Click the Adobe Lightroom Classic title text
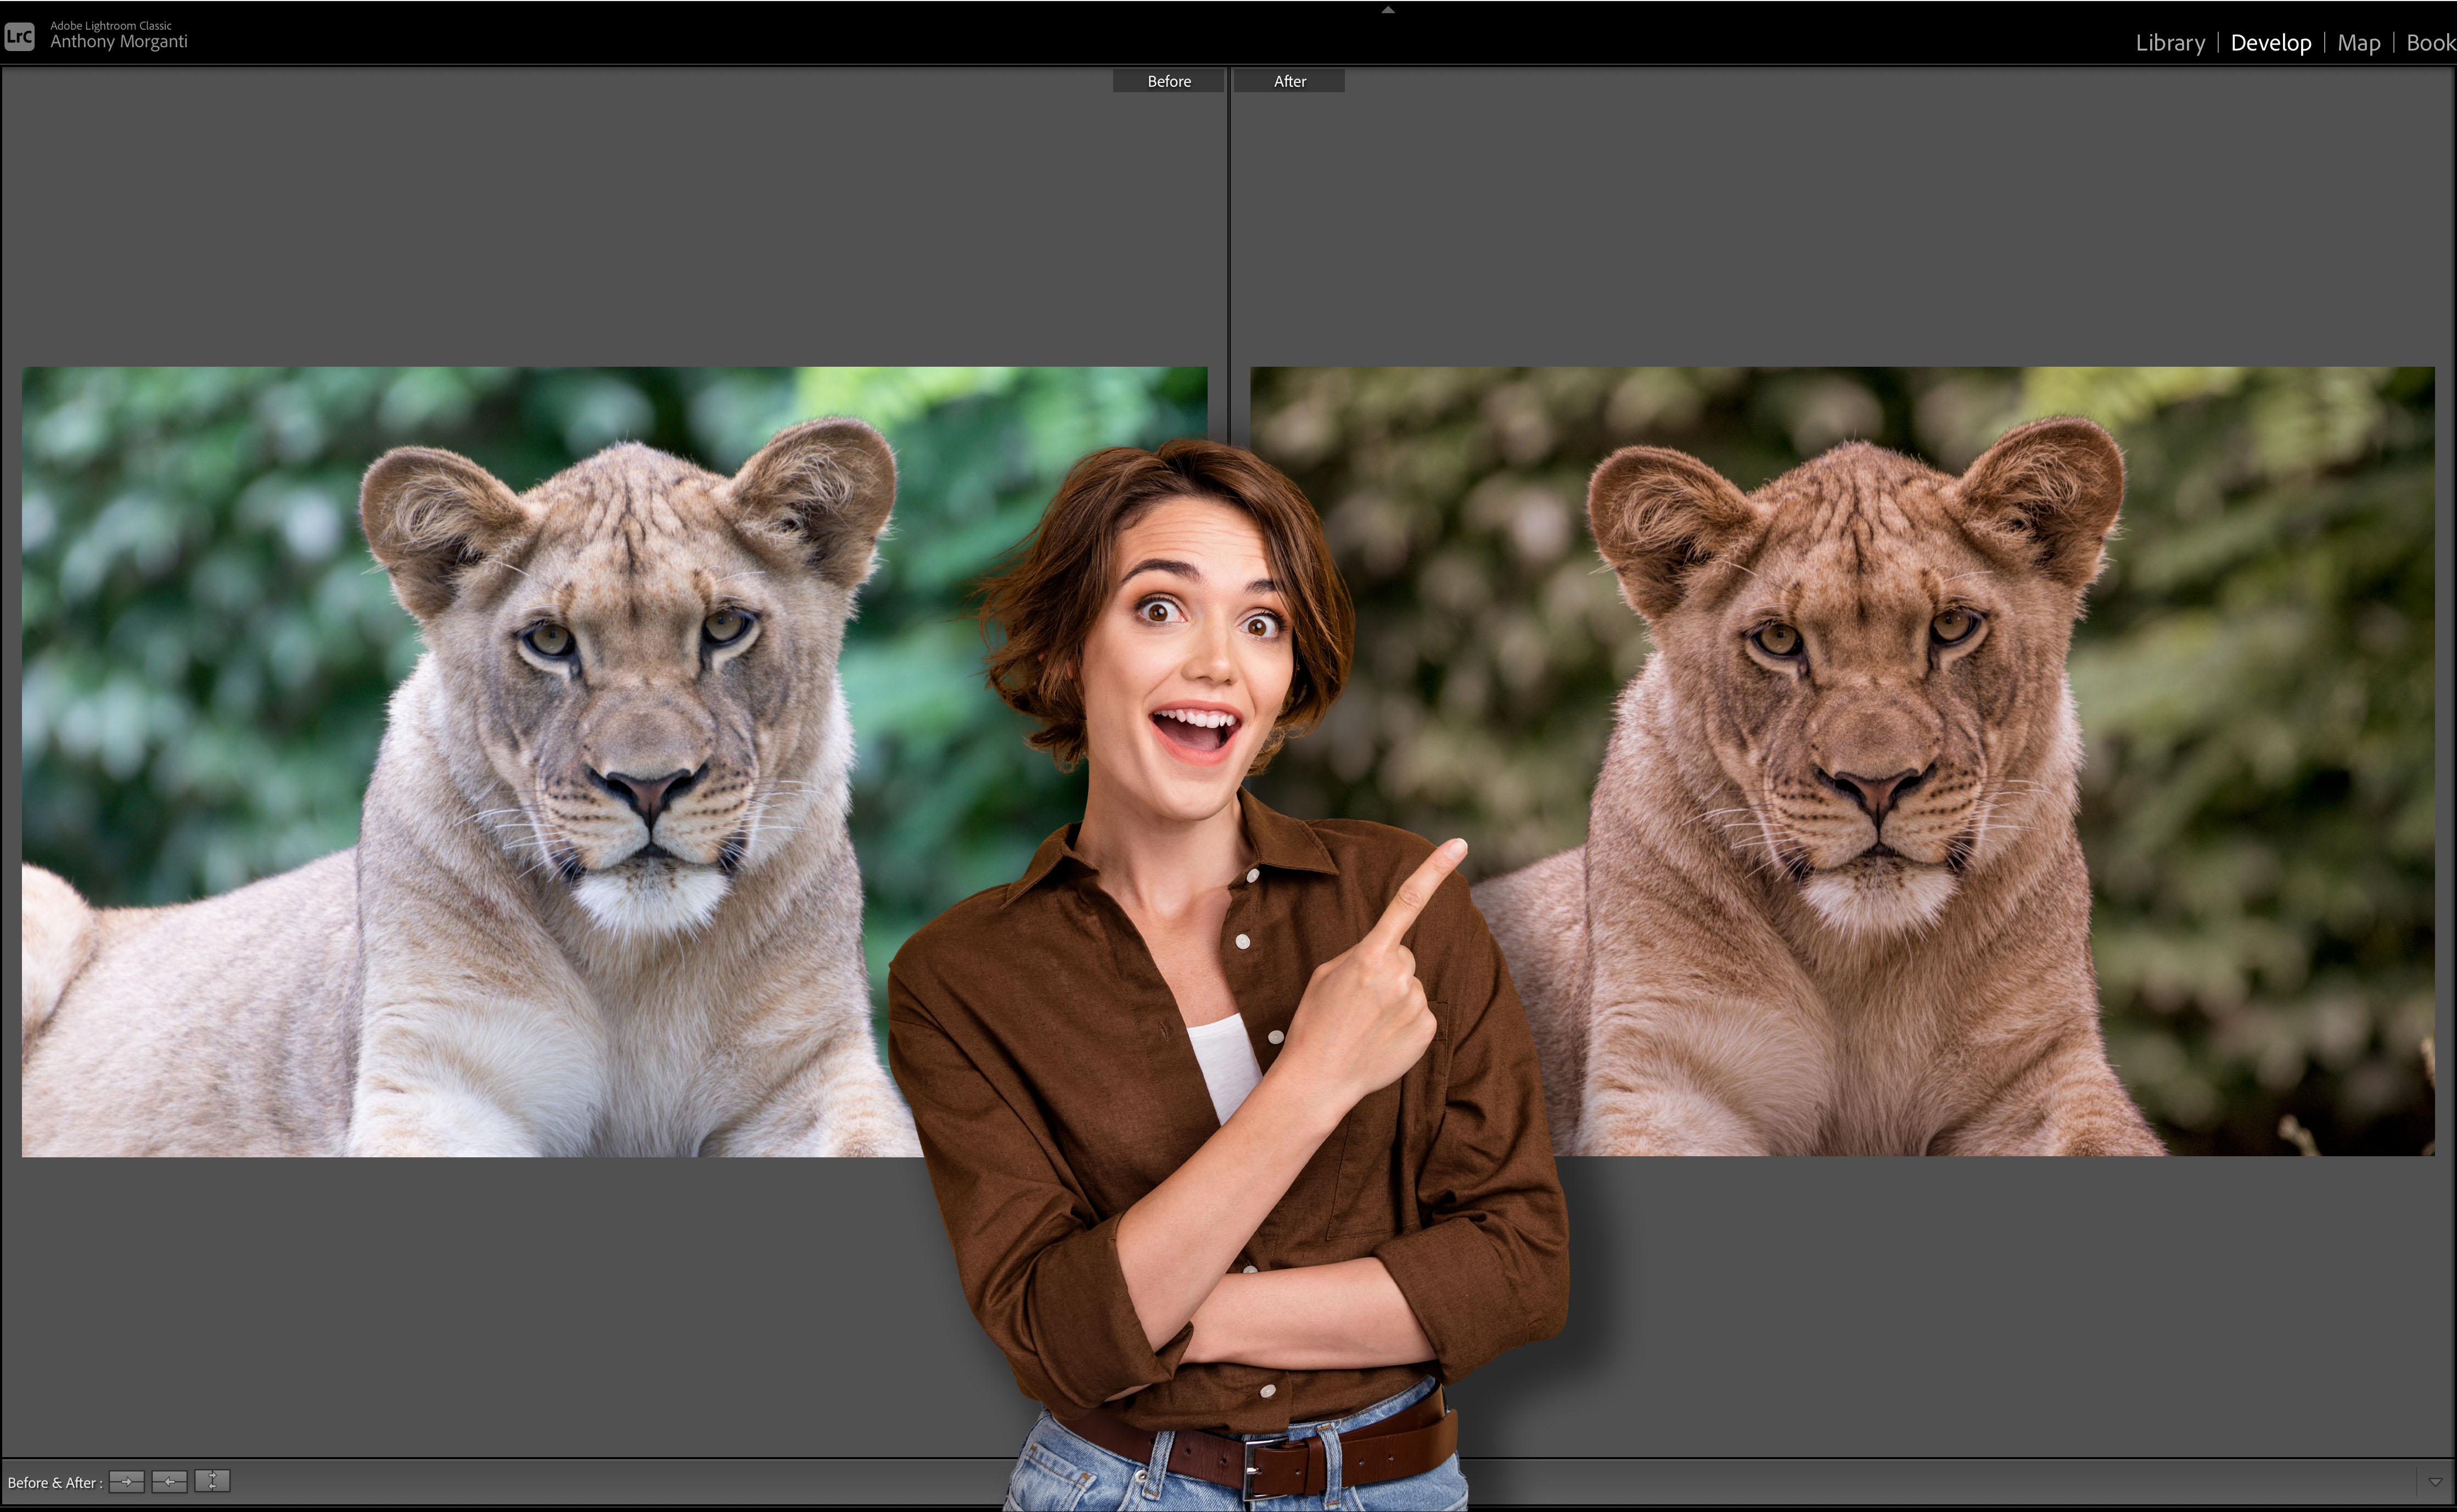 [x=111, y=25]
